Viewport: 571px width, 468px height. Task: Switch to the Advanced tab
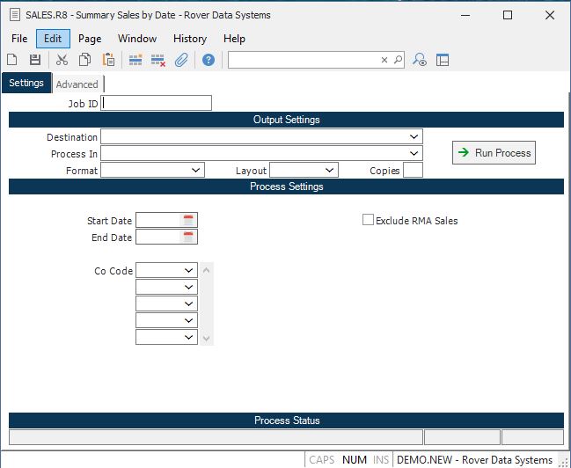(77, 84)
